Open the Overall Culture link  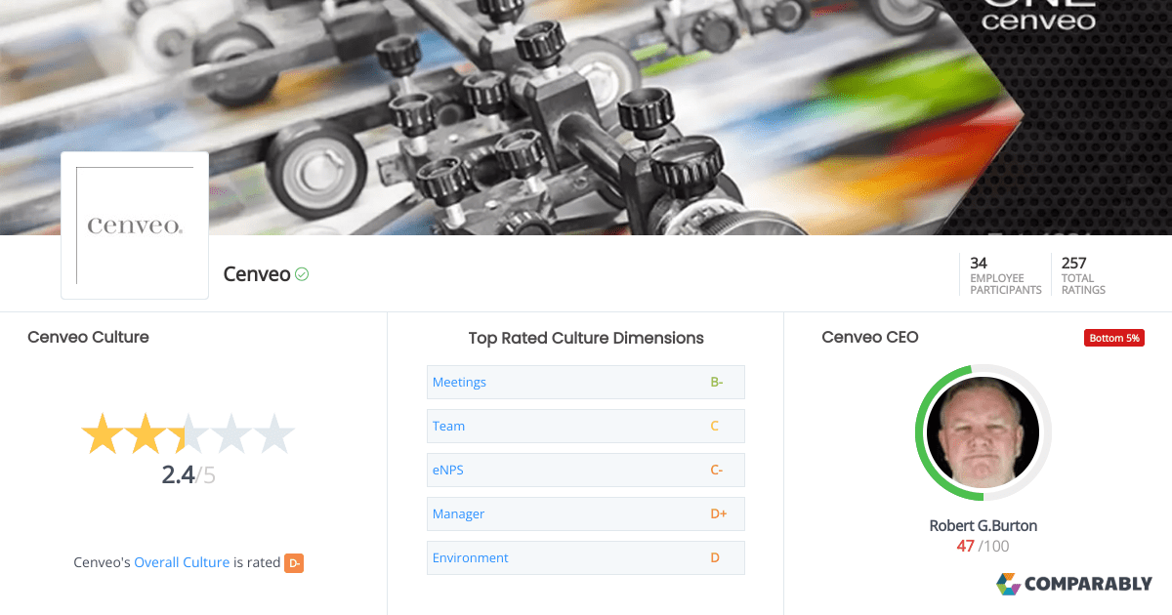[182, 562]
